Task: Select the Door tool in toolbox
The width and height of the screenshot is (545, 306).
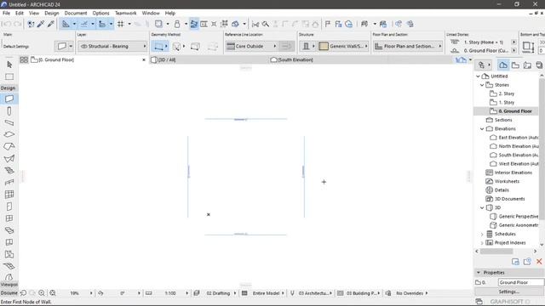Action: (9, 207)
